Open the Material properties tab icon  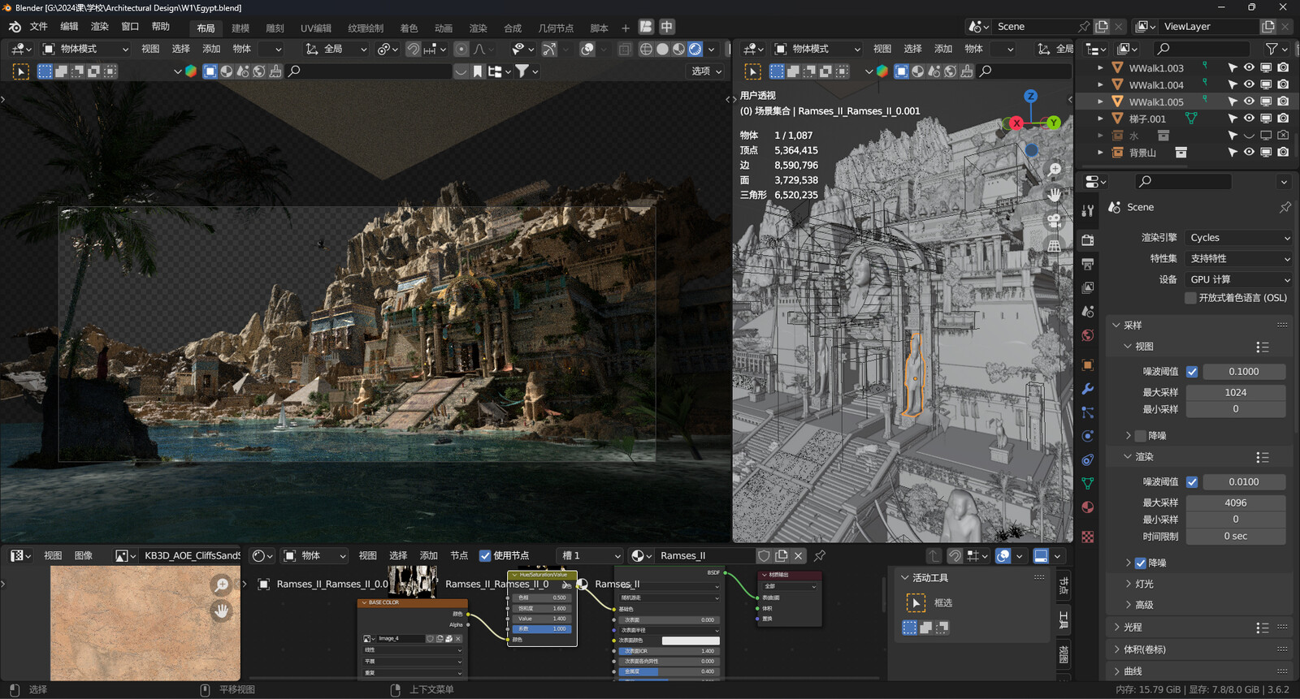(x=1088, y=507)
